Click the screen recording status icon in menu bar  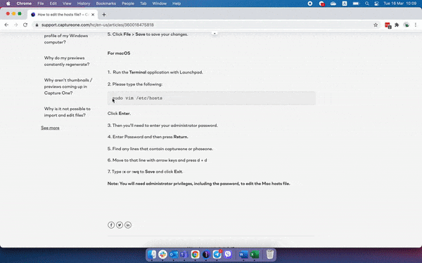point(310,4)
